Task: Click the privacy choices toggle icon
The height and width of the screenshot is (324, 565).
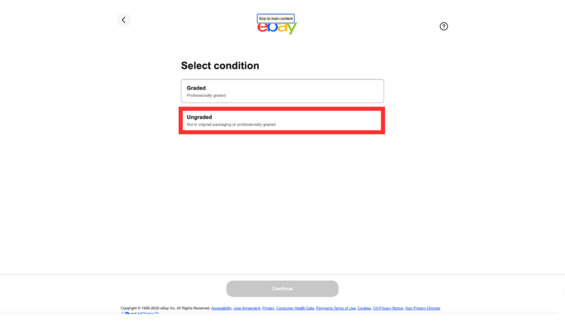Action: click(x=125, y=314)
